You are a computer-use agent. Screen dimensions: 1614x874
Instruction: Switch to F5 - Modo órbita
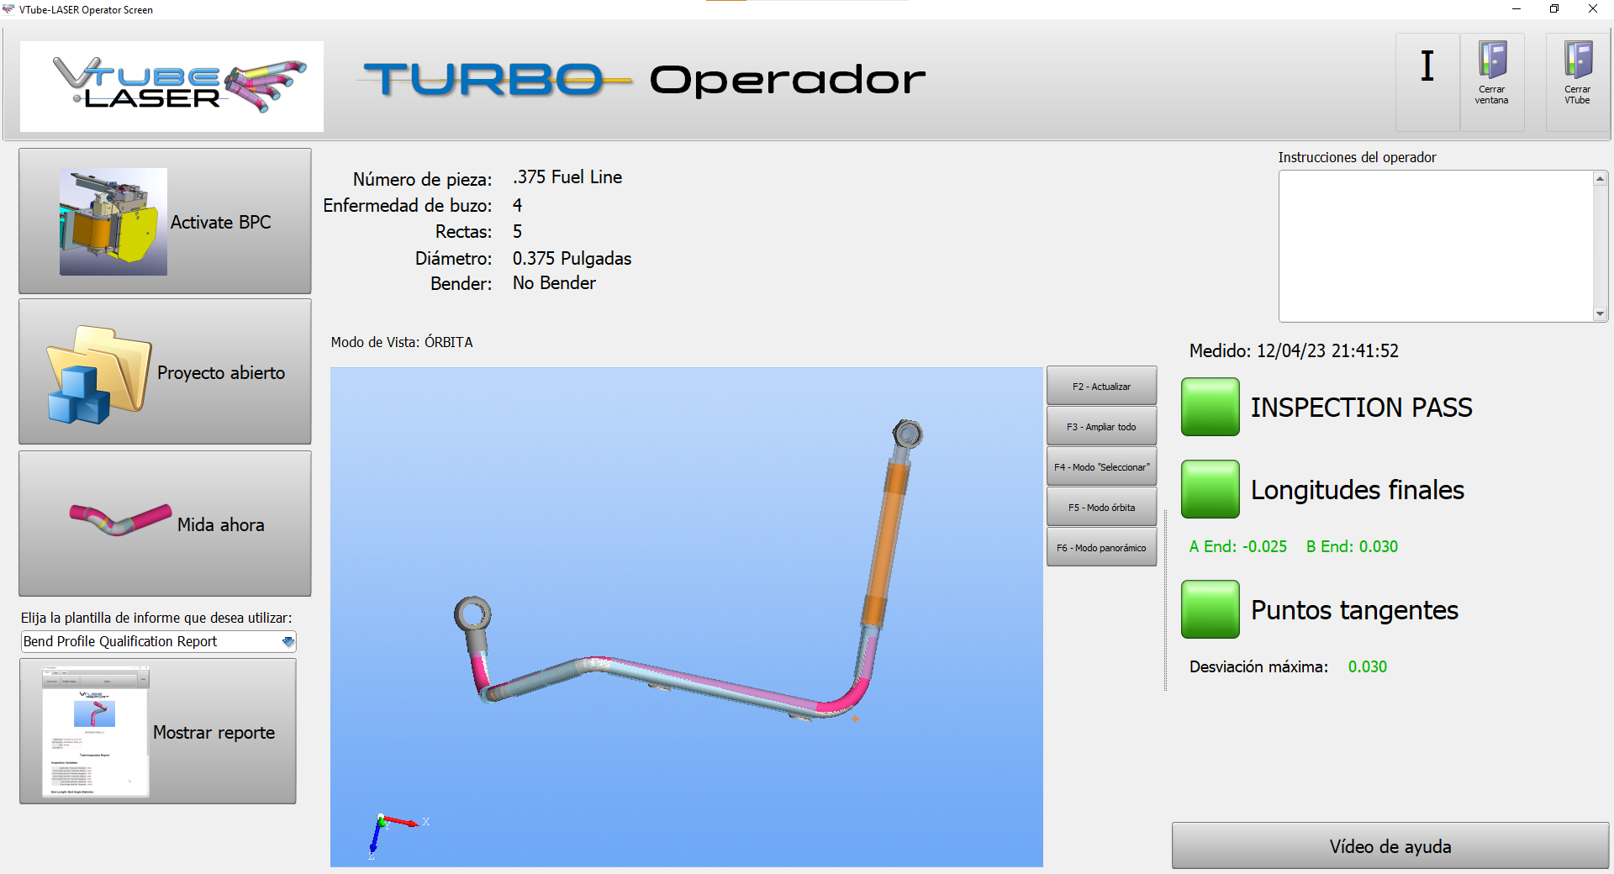click(1101, 508)
